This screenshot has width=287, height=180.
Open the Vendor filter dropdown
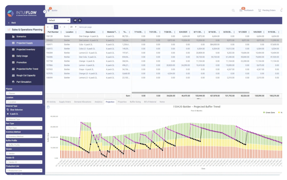[24, 153]
